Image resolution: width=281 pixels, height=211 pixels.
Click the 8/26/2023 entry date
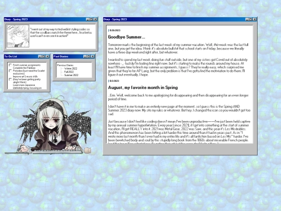[x=115, y=30]
